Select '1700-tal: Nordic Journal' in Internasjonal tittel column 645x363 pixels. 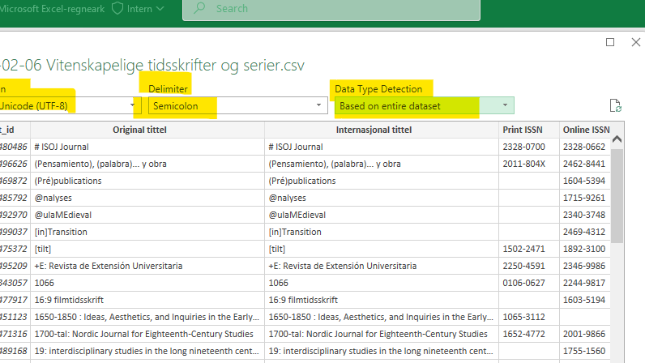(x=378, y=334)
